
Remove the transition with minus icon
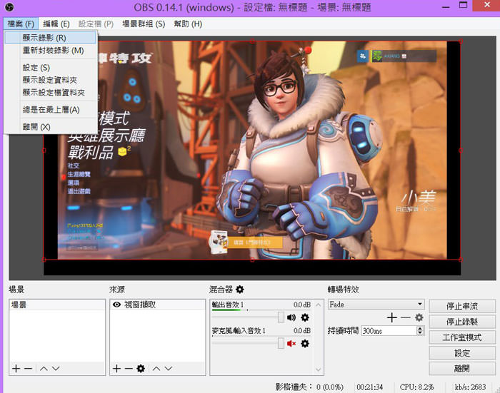406,317
